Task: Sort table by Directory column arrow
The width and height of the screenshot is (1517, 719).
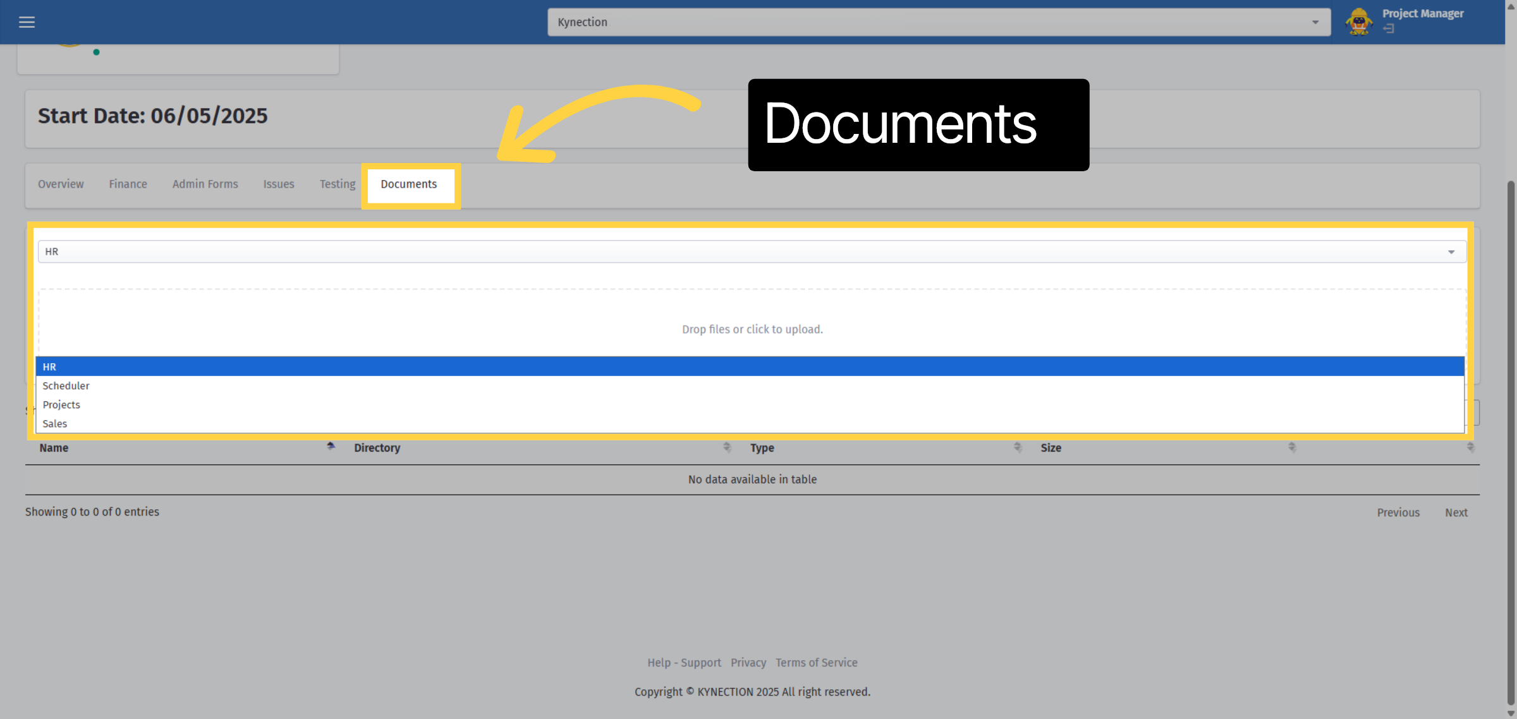Action: 727,447
